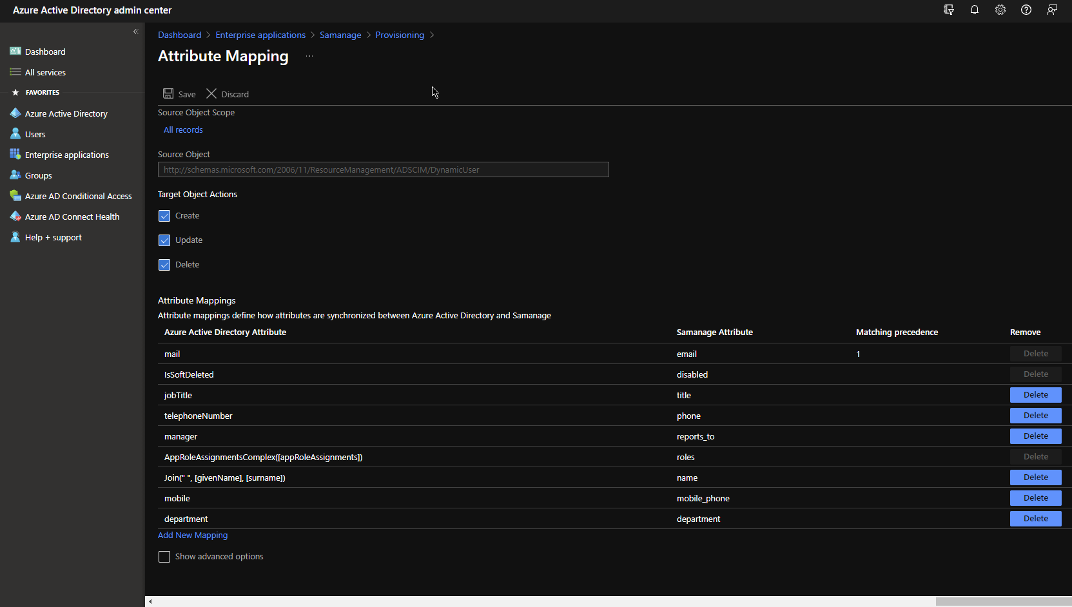Viewport: 1072px width, 607px height.
Task: Open All services in the sidebar
Action: (45, 72)
